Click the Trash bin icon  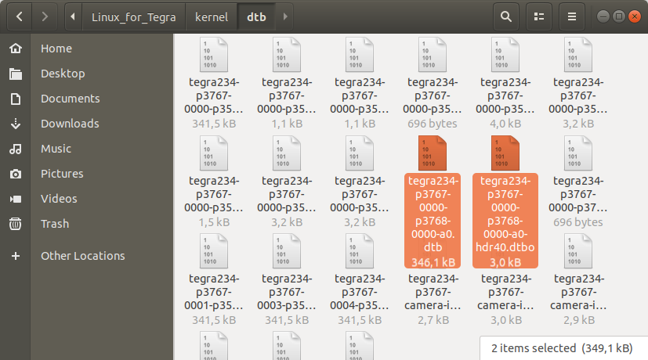(16, 224)
